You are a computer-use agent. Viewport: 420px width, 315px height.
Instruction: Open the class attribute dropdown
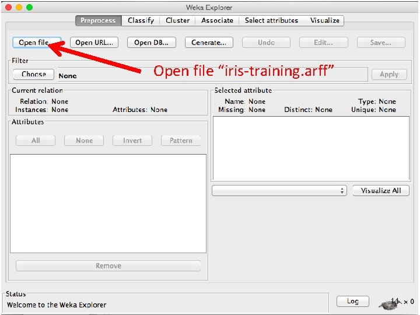279,191
